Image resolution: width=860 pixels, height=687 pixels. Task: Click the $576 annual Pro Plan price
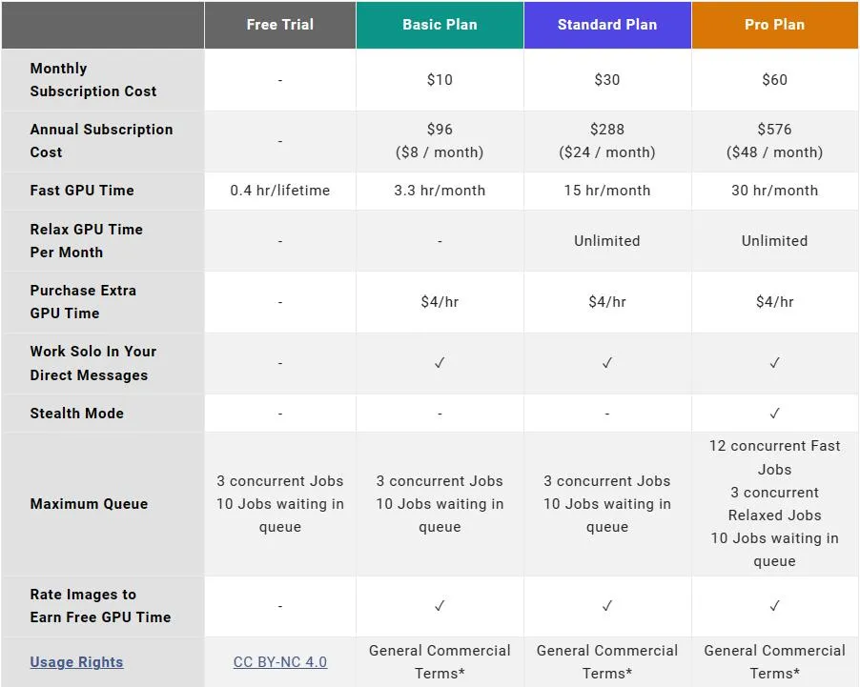(774, 130)
